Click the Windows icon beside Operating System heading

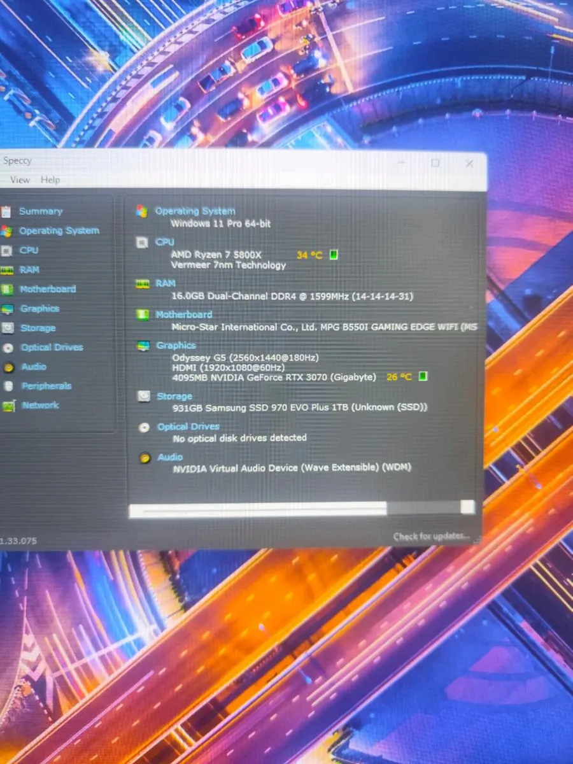[x=142, y=211]
